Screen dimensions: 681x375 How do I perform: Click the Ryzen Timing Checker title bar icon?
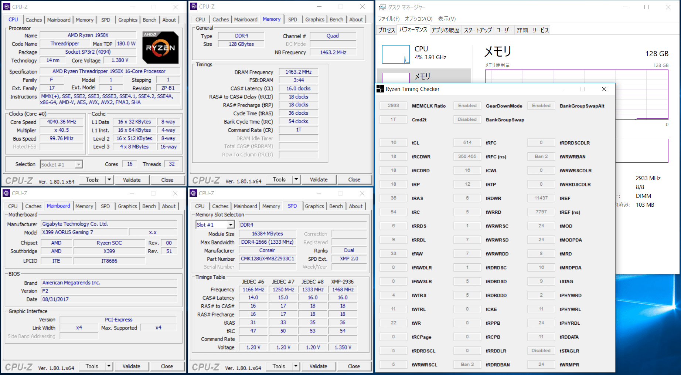(380, 89)
